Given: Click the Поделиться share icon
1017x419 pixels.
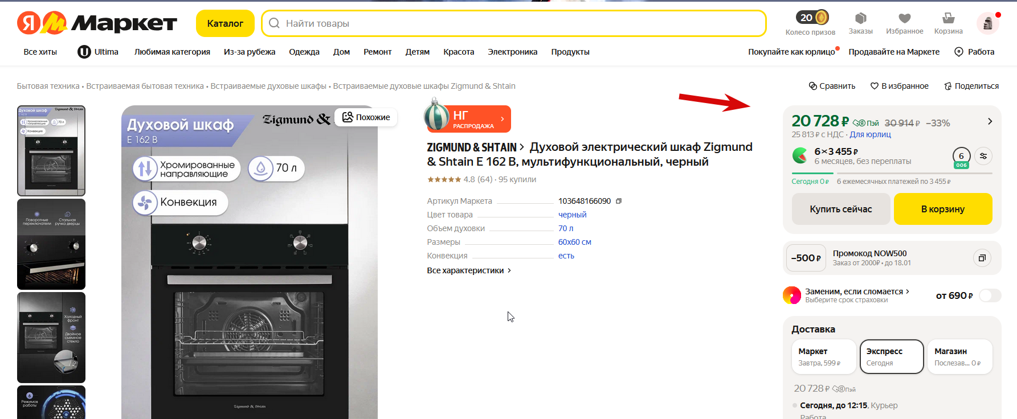Looking at the screenshot, I should coord(948,86).
